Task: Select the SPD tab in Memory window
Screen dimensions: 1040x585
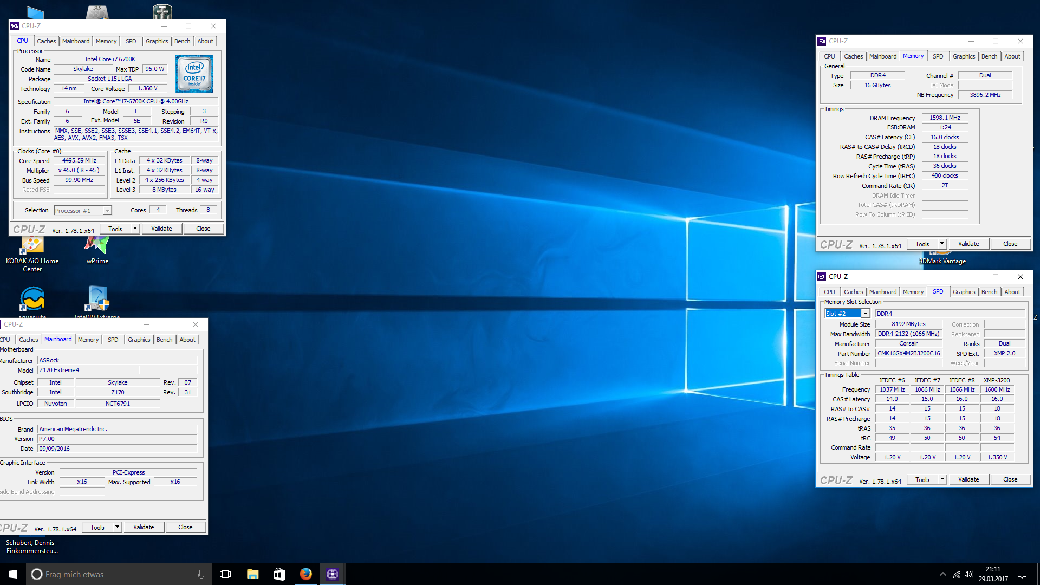Action: coord(938,56)
